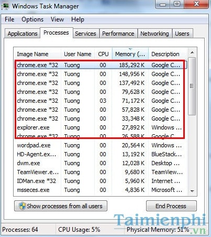211x237 pixels.
Task: Click the CPU Usage: 5% status entry
Action: (79, 230)
